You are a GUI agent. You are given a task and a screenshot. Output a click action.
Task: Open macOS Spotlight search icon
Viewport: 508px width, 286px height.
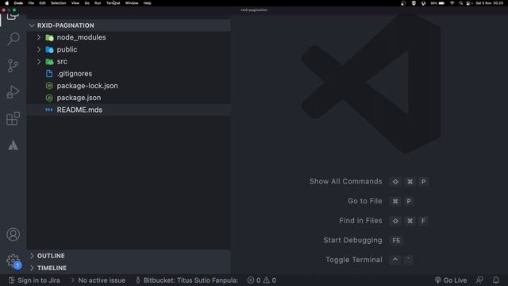(x=460, y=3)
